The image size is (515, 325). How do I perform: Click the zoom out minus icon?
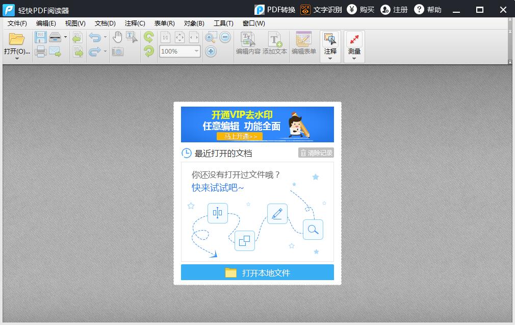pos(225,37)
